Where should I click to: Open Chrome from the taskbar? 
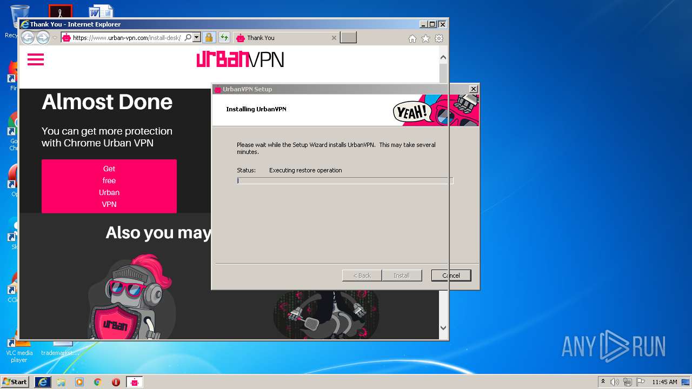coord(98,382)
